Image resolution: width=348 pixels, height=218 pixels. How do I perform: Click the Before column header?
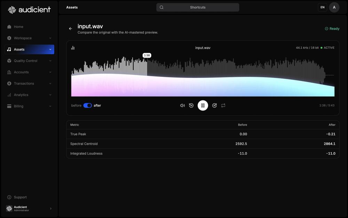(x=242, y=124)
